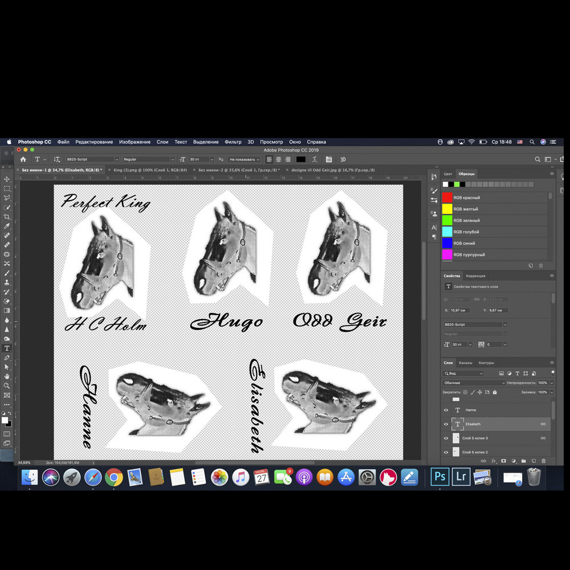Open font size 30 пт dropdown
Screen dimensions: 570x570
pos(212,159)
